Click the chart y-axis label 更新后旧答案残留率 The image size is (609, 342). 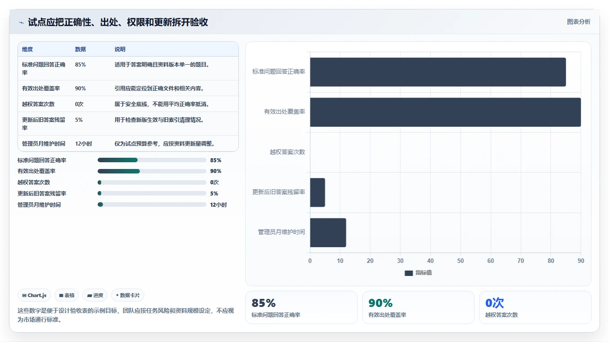point(279,192)
